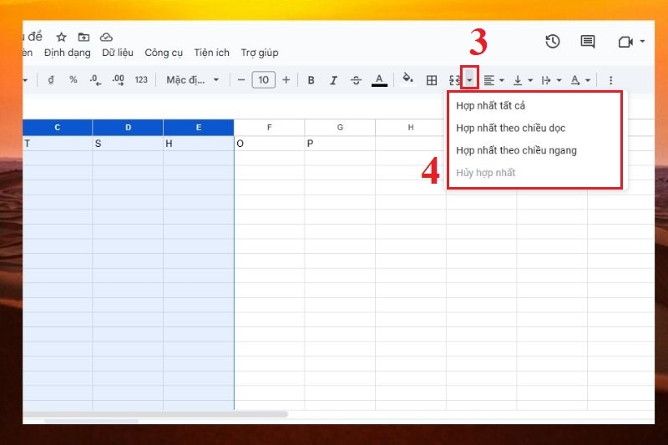Open text wrapping dropdown
The height and width of the screenshot is (445, 668).
click(551, 80)
